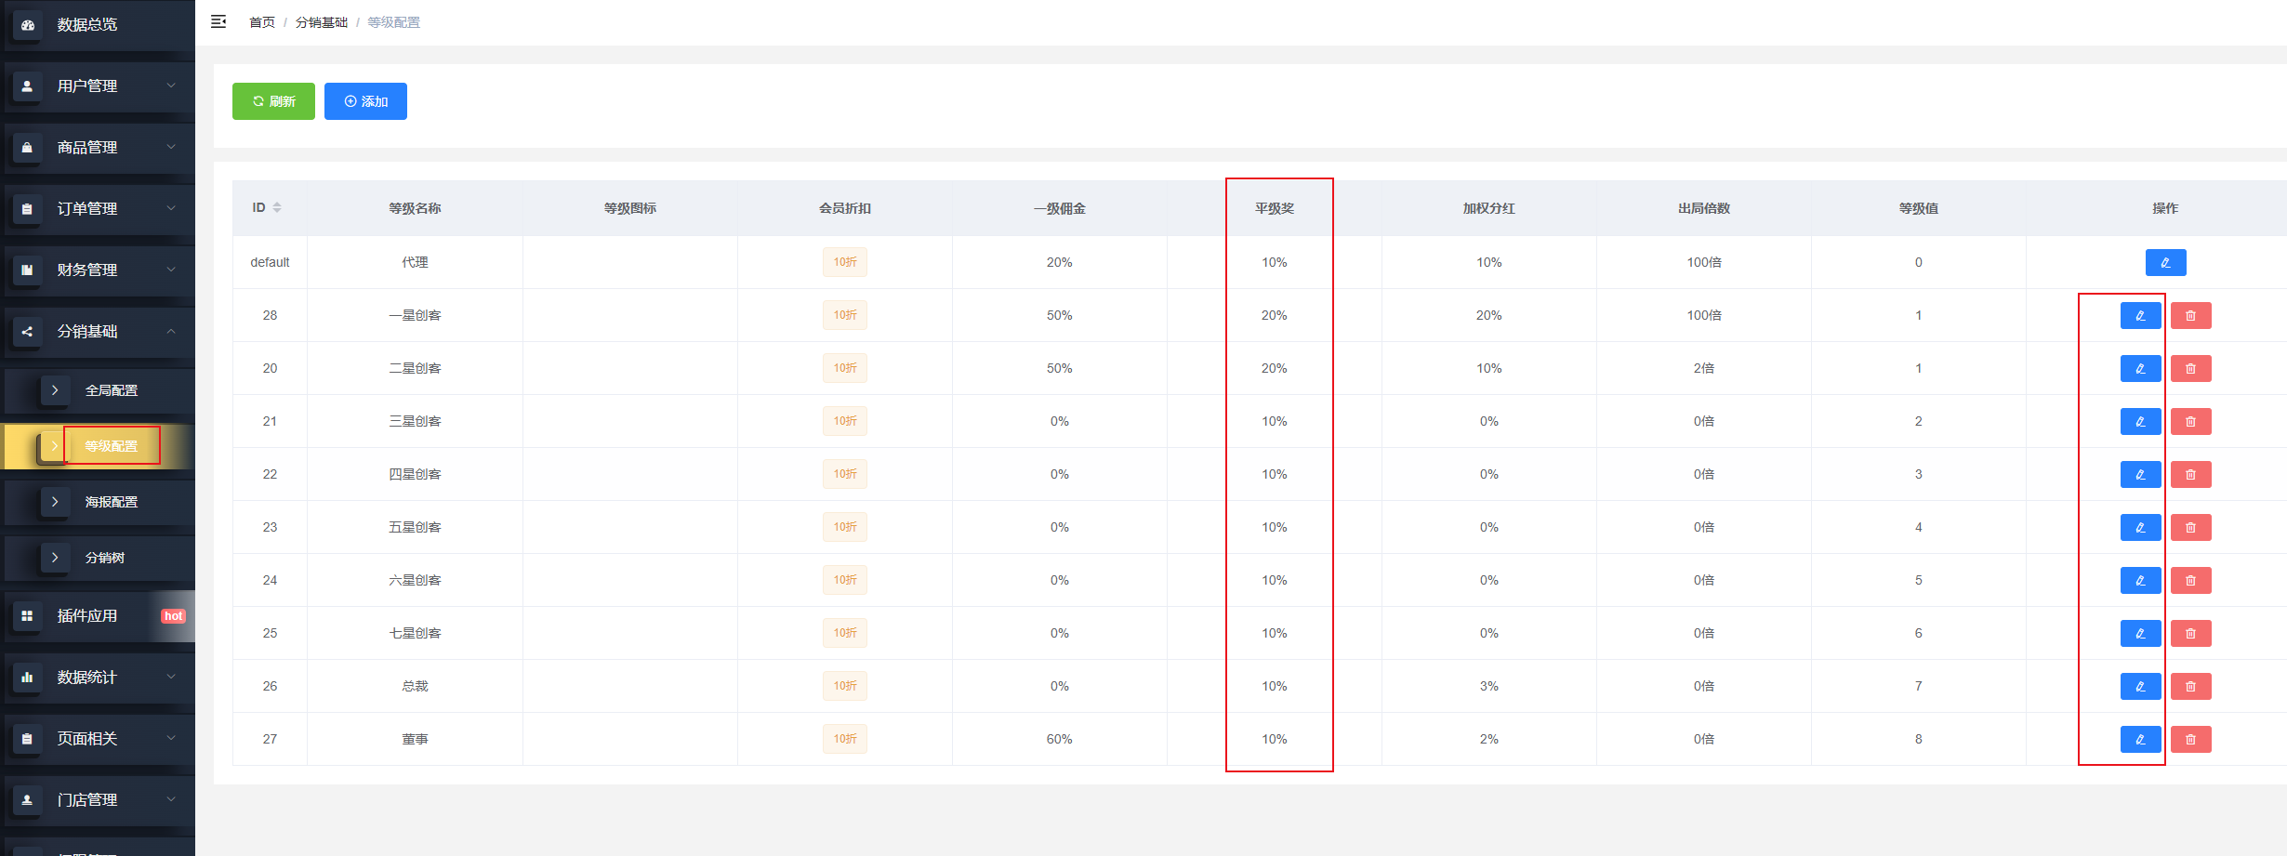
Task: Click edit icon for 一星创客 row
Action: (x=2140, y=316)
